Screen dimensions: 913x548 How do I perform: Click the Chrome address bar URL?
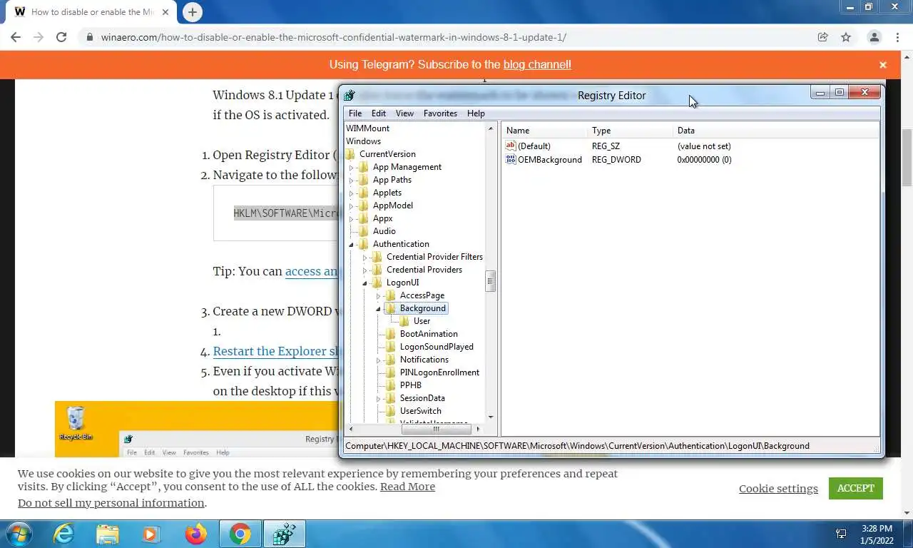point(333,37)
